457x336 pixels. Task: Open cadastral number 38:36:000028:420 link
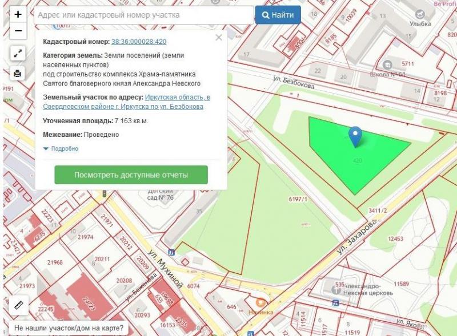click(x=139, y=42)
